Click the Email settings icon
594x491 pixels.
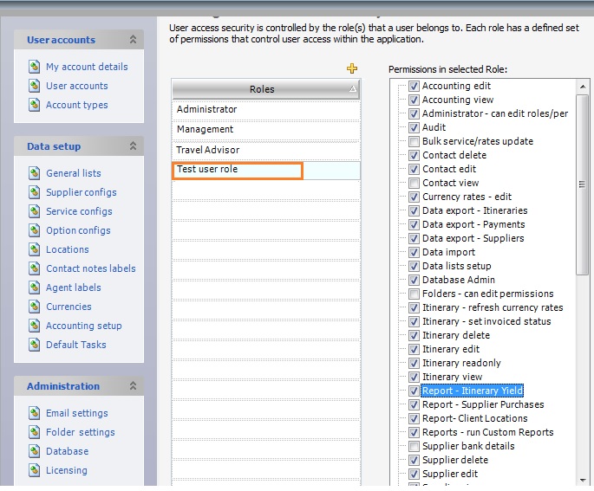(x=35, y=413)
